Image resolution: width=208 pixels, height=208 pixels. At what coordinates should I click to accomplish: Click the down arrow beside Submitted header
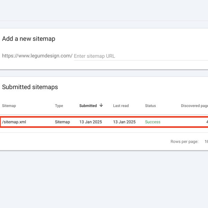tap(101, 105)
